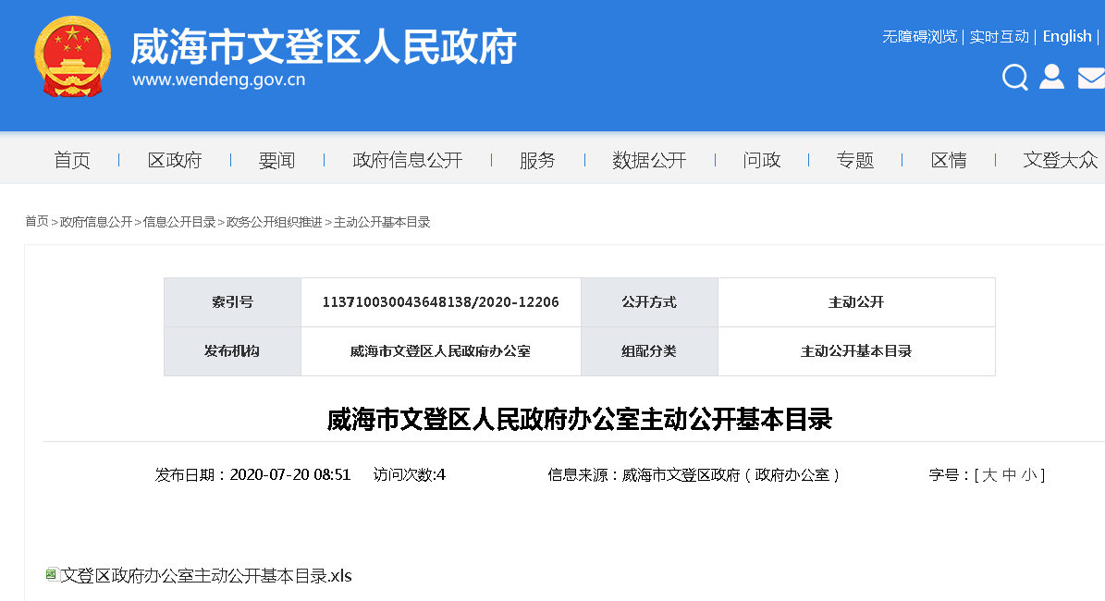
Task: Switch language to English
Action: coord(1067,36)
